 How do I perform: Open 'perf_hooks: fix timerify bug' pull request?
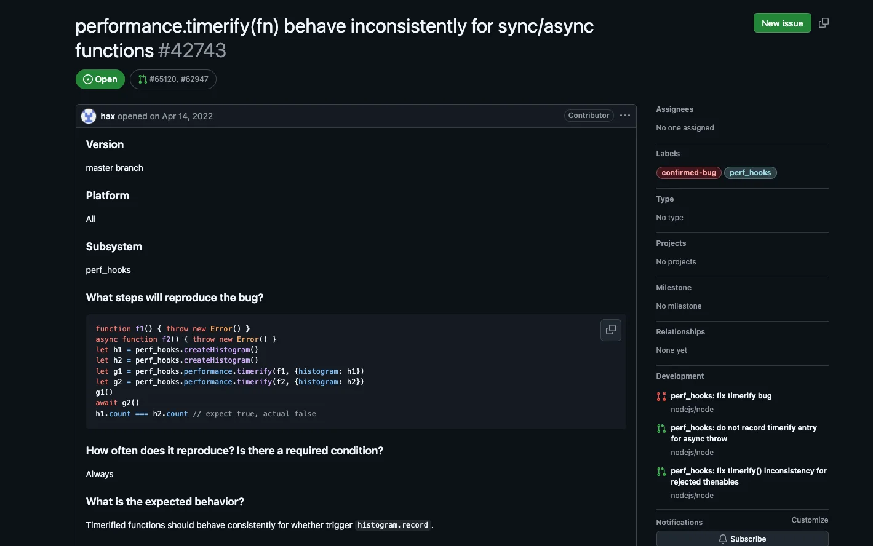pyautogui.click(x=721, y=396)
